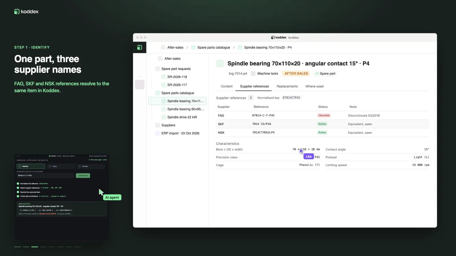456x256 pixels.
Task: Open request SR-2026-118
Action: (174, 77)
